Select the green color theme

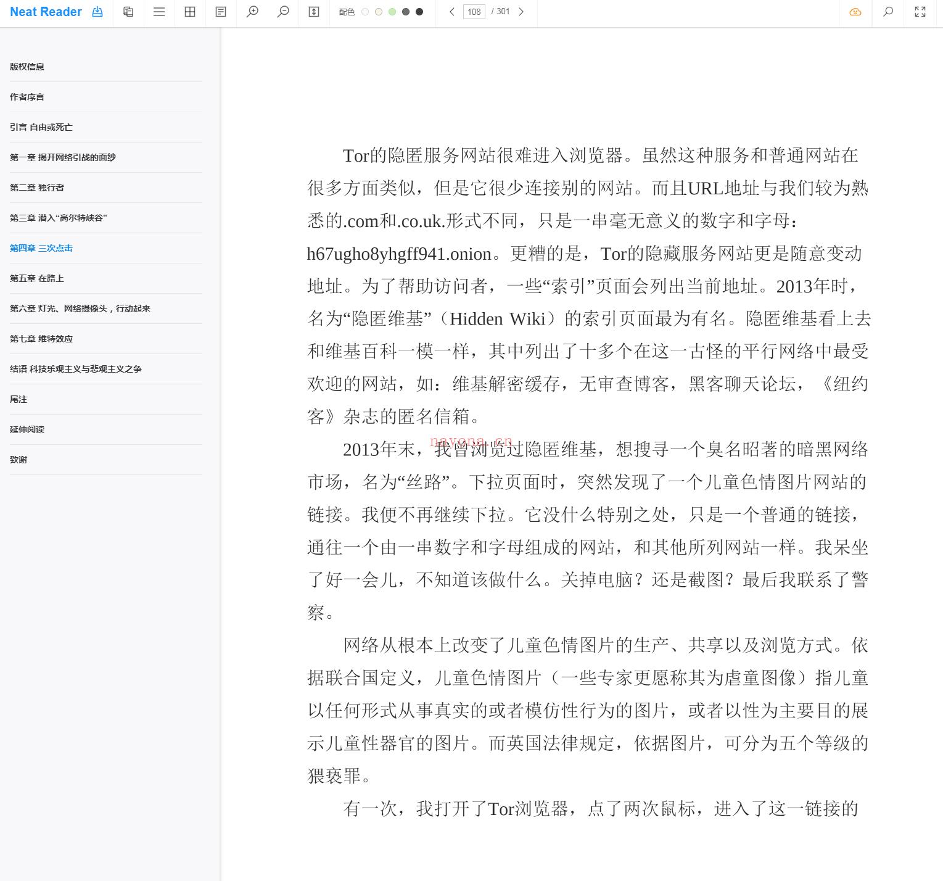point(392,12)
